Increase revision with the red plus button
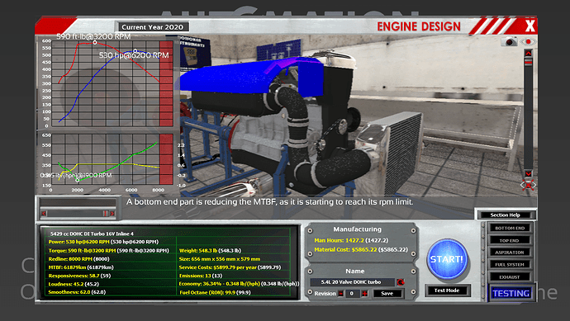 tap(364, 294)
